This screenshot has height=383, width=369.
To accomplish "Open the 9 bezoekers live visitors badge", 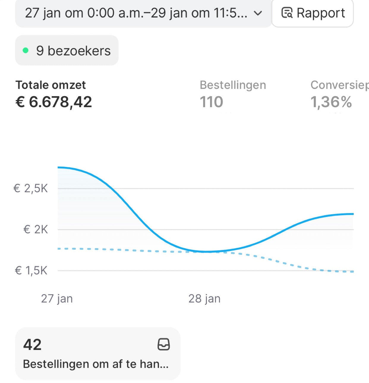I will pyautogui.click(x=67, y=51).
